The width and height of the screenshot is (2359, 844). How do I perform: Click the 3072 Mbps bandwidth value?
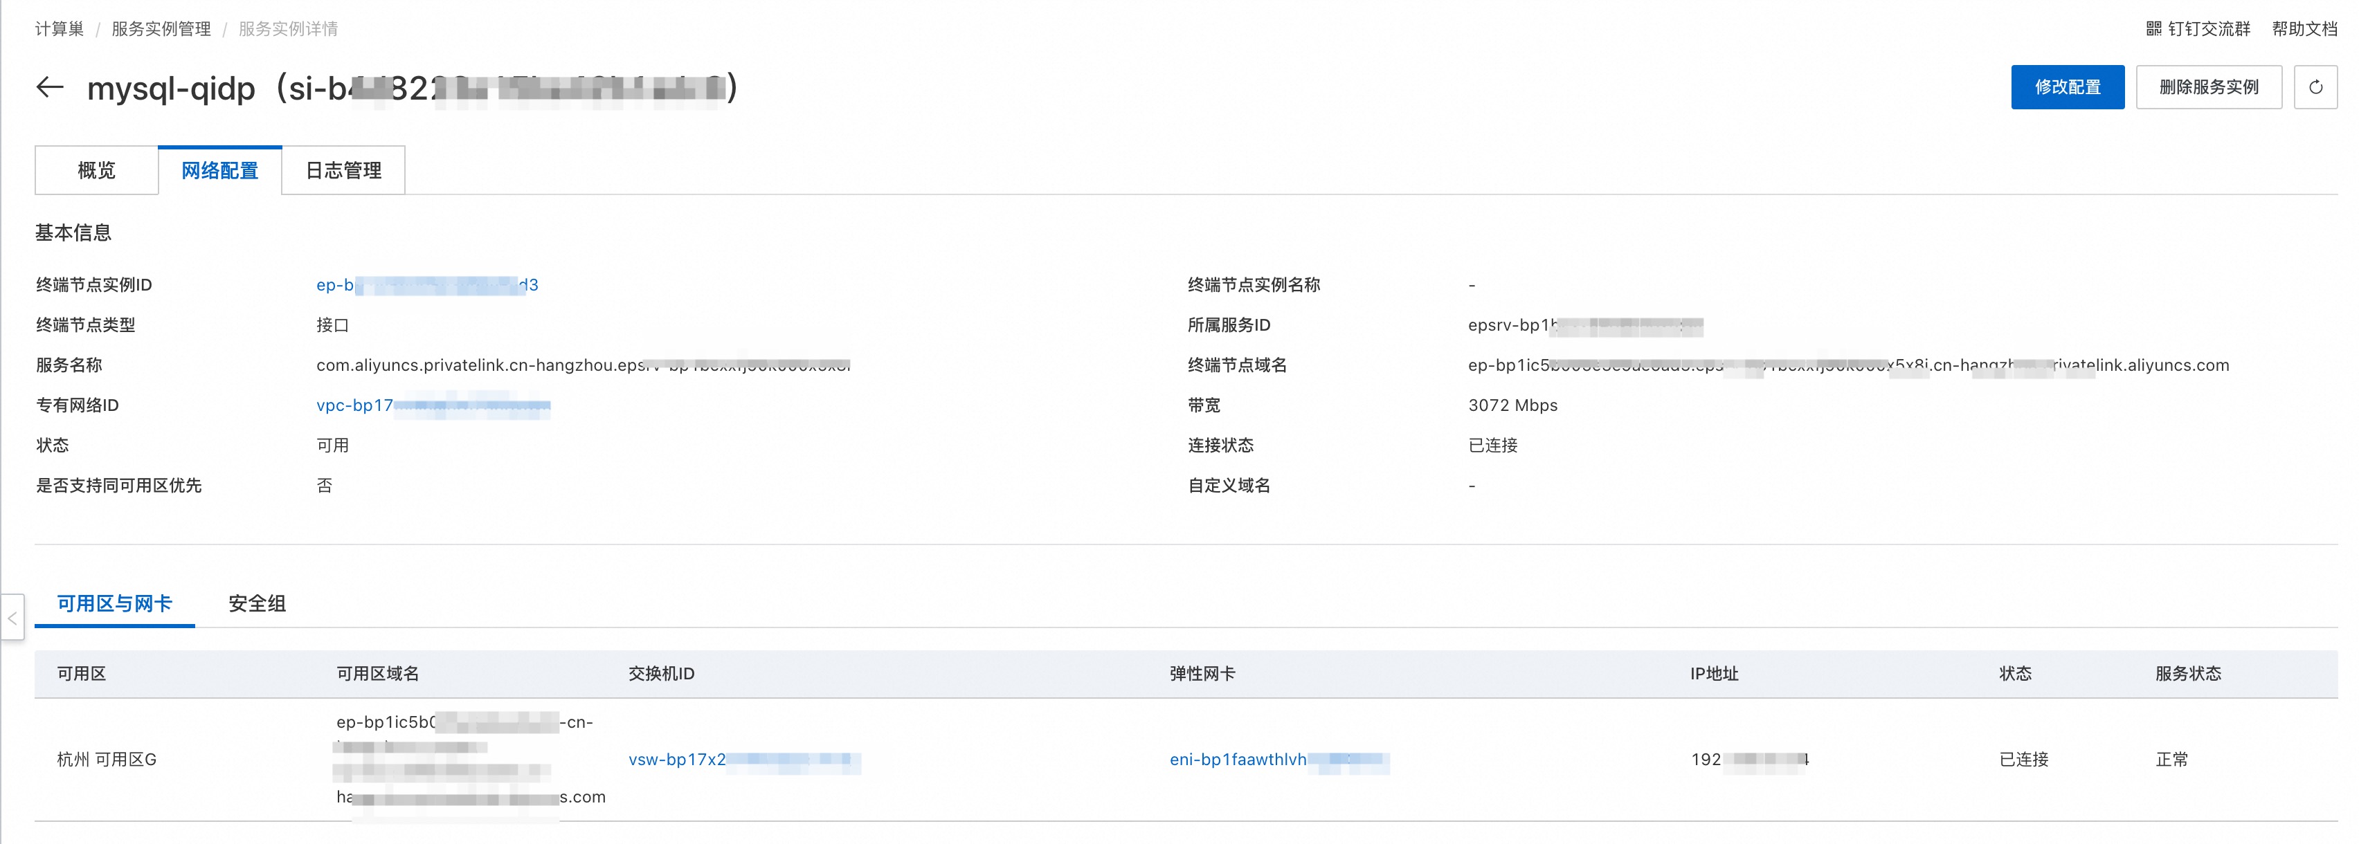pyautogui.click(x=1512, y=405)
